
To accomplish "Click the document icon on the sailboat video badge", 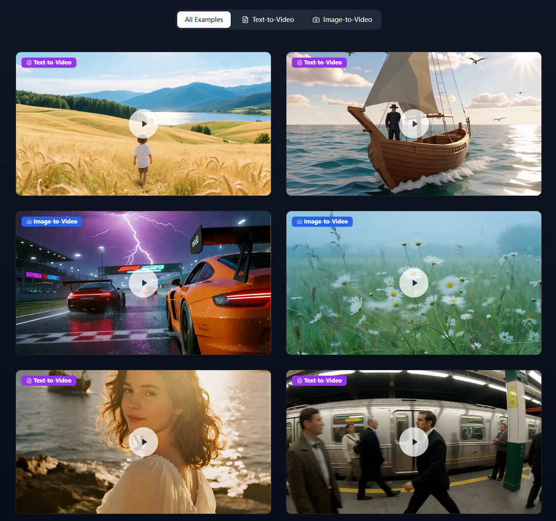I will (299, 62).
